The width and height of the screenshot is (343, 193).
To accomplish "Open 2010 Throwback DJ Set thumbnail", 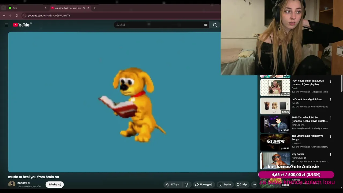I will point(275,124).
